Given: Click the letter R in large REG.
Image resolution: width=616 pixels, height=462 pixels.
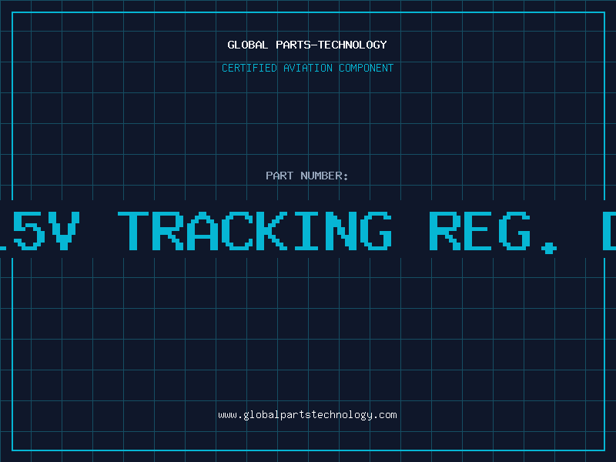Looking at the screenshot, I should click(444, 230).
